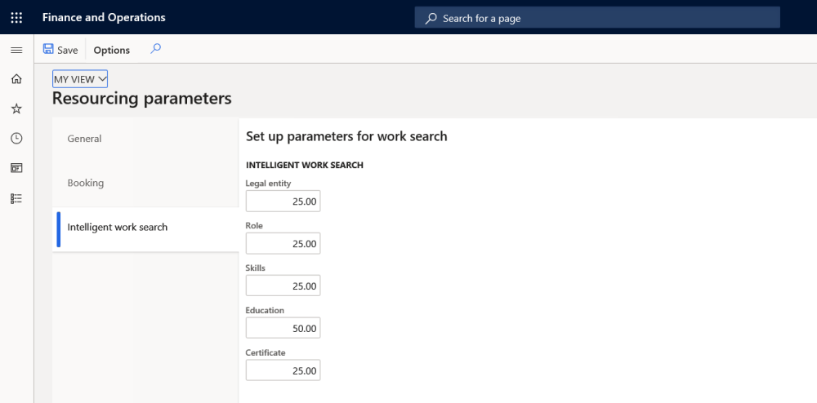Open Favorites star in sidebar

[16, 108]
